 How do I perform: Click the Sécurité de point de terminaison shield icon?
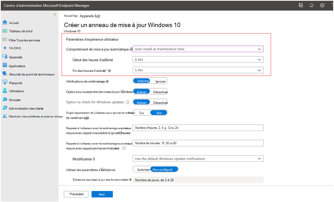5,74
